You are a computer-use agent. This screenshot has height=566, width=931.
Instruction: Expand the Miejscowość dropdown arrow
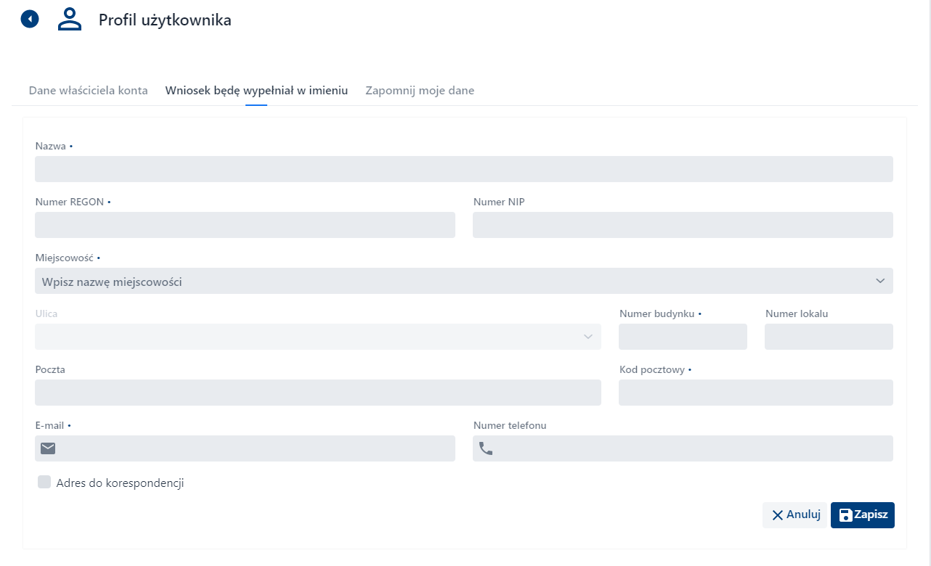click(880, 281)
